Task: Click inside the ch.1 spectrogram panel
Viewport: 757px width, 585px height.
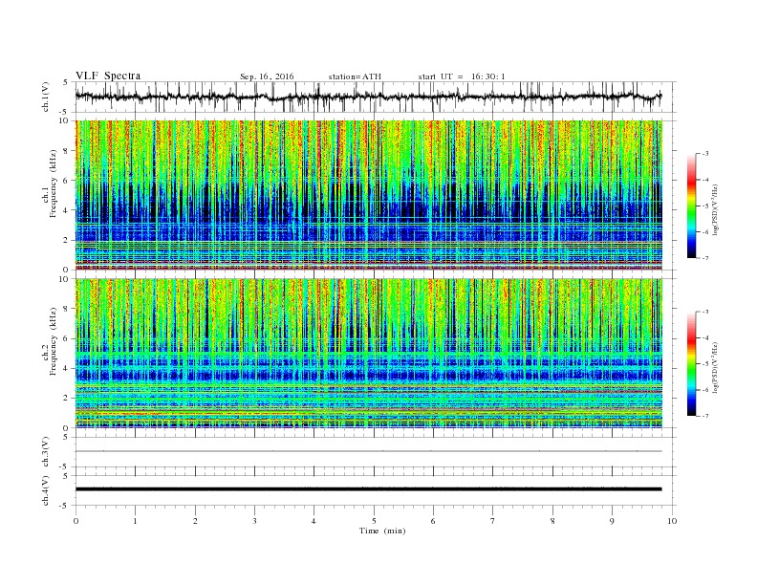Action: click(368, 195)
